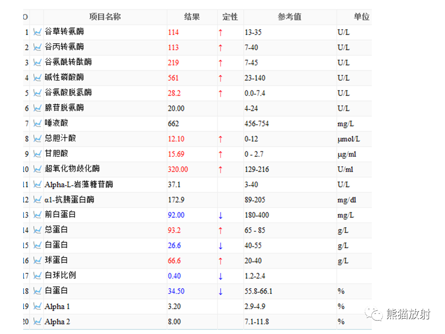Click reference range 23-140
The image size is (445, 334).
tap(255, 78)
